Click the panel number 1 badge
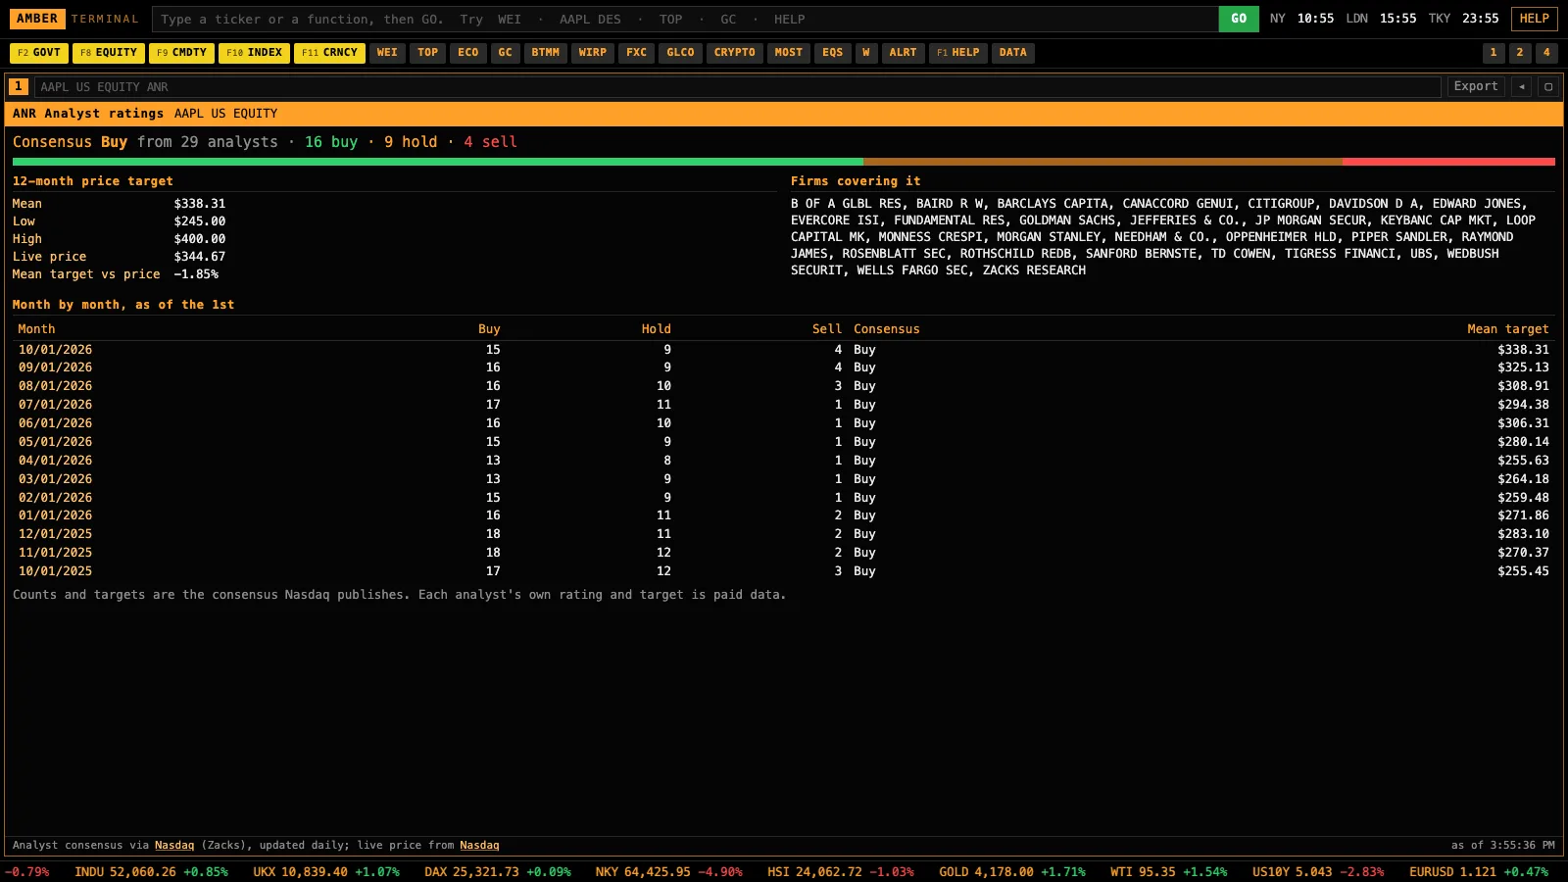The image size is (1568, 882). click(x=19, y=86)
